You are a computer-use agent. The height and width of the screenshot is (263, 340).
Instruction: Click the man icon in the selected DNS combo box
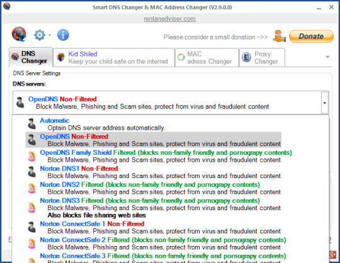click(20, 103)
